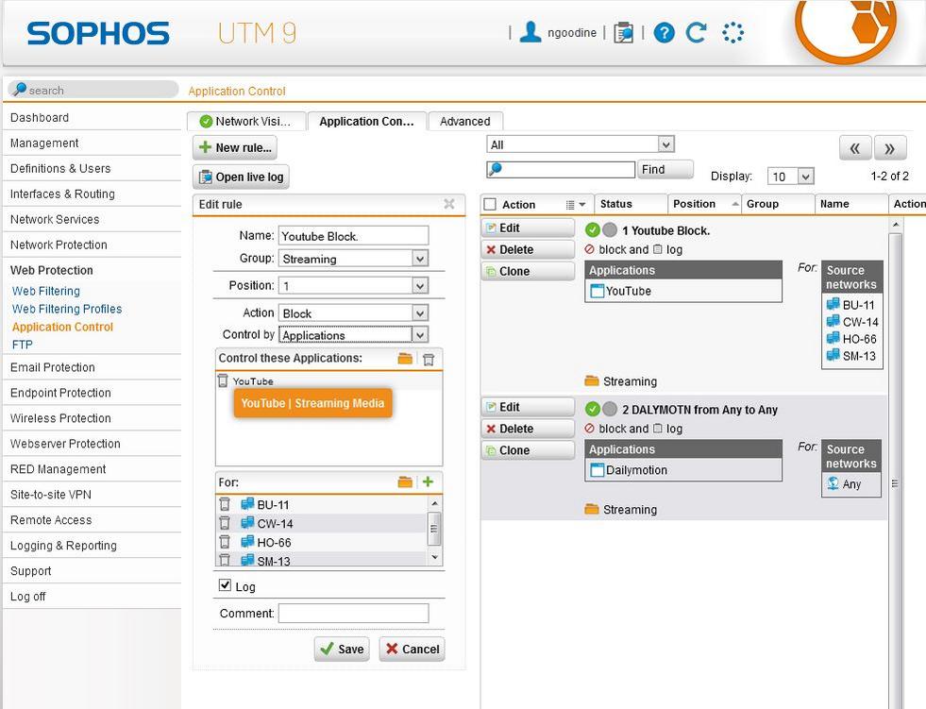Open folder icon in Control these Applications

click(405, 359)
